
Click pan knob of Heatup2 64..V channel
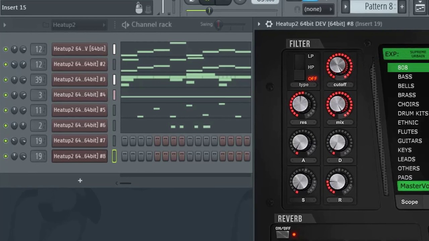pyautogui.click(x=14, y=49)
